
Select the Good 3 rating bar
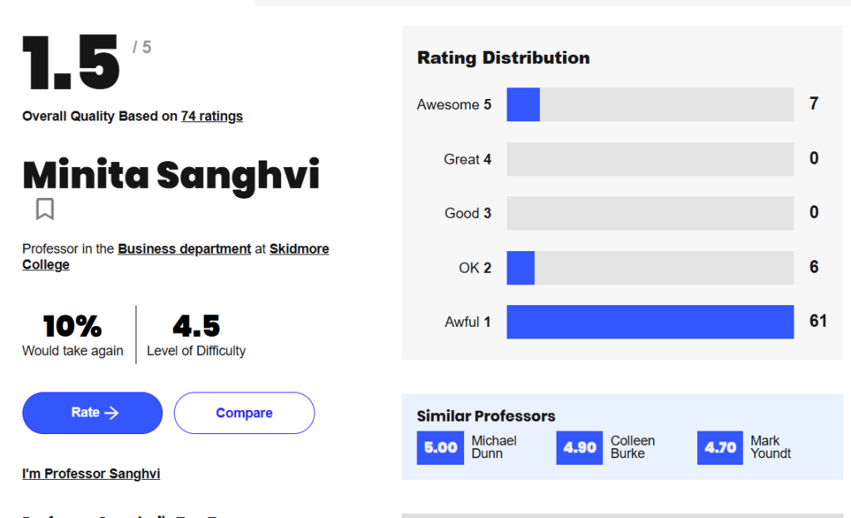(650, 214)
